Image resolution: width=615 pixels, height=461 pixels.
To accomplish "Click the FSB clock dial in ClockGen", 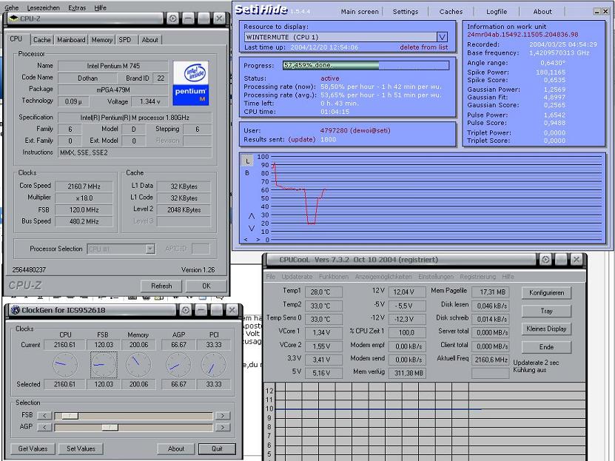I will [x=104, y=365].
